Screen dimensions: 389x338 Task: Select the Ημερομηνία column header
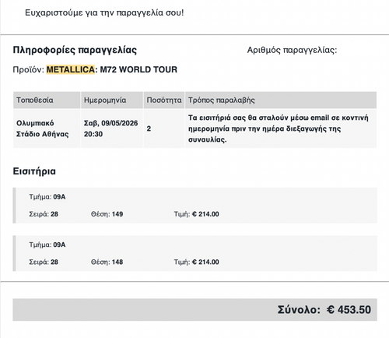pyautogui.click(x=112, y=100)
